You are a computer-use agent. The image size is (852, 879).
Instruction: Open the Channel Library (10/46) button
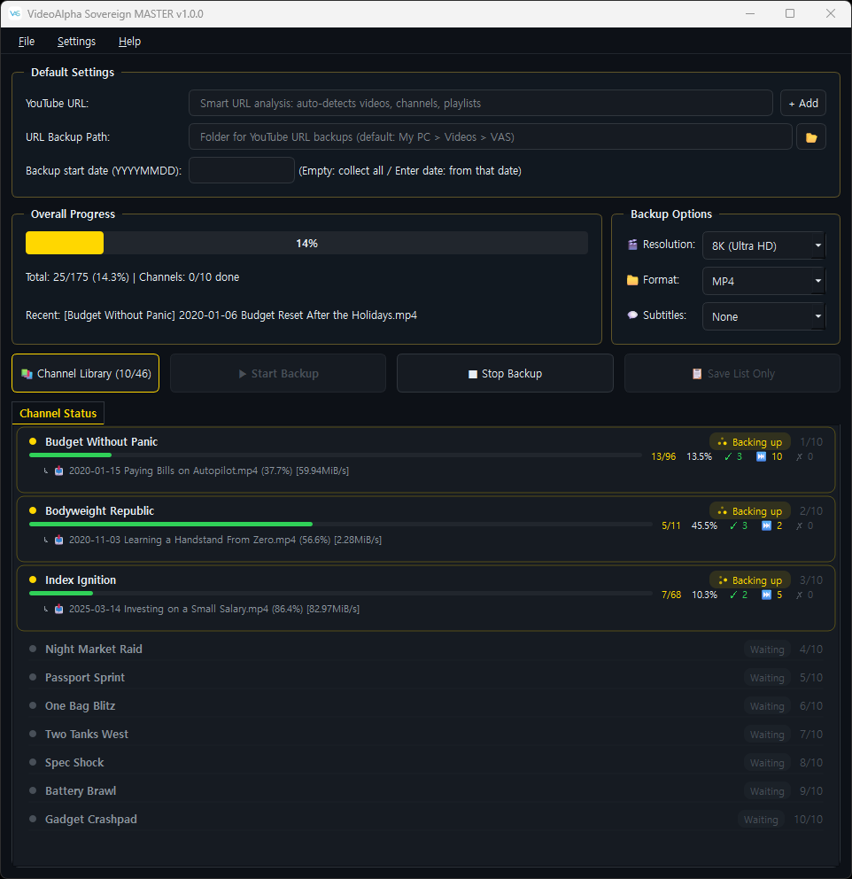(85, 373)
